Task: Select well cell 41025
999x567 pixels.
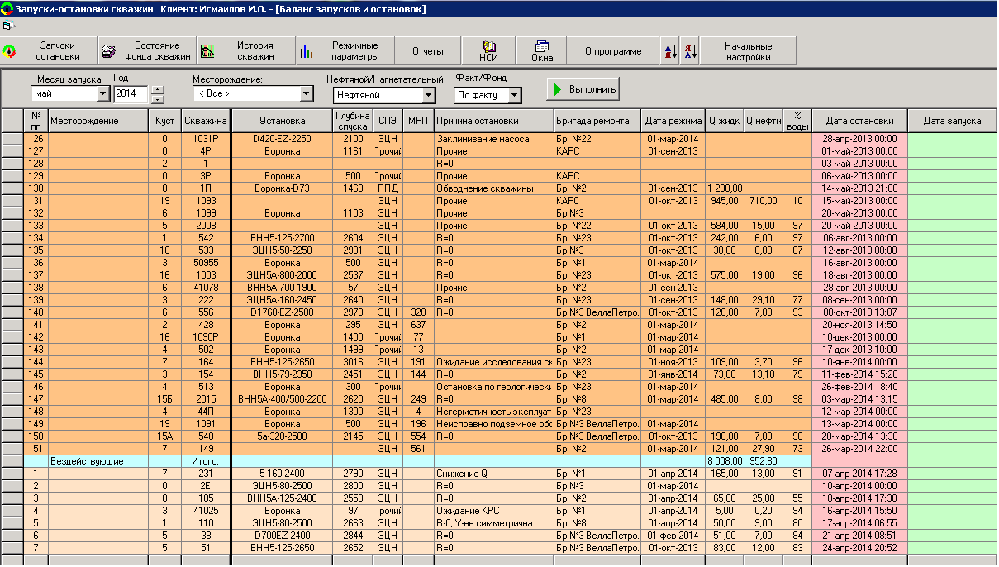Action: coord(205,511)
